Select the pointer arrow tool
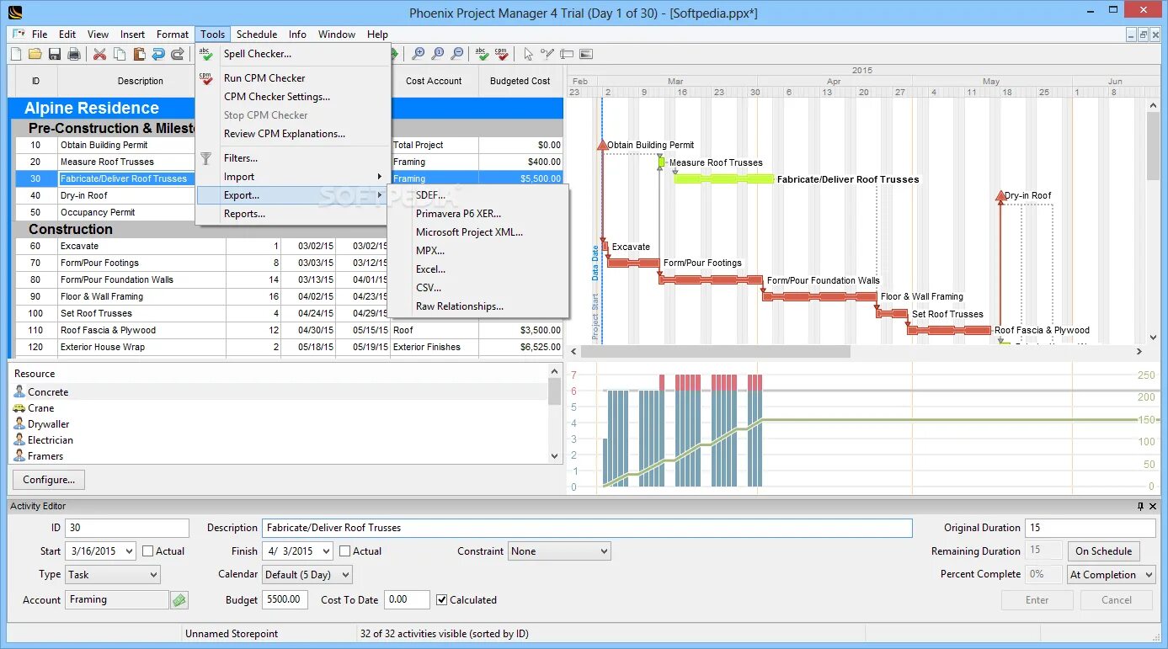The image size is (1168, 649). pyautogui.click(x=528, y=54)
